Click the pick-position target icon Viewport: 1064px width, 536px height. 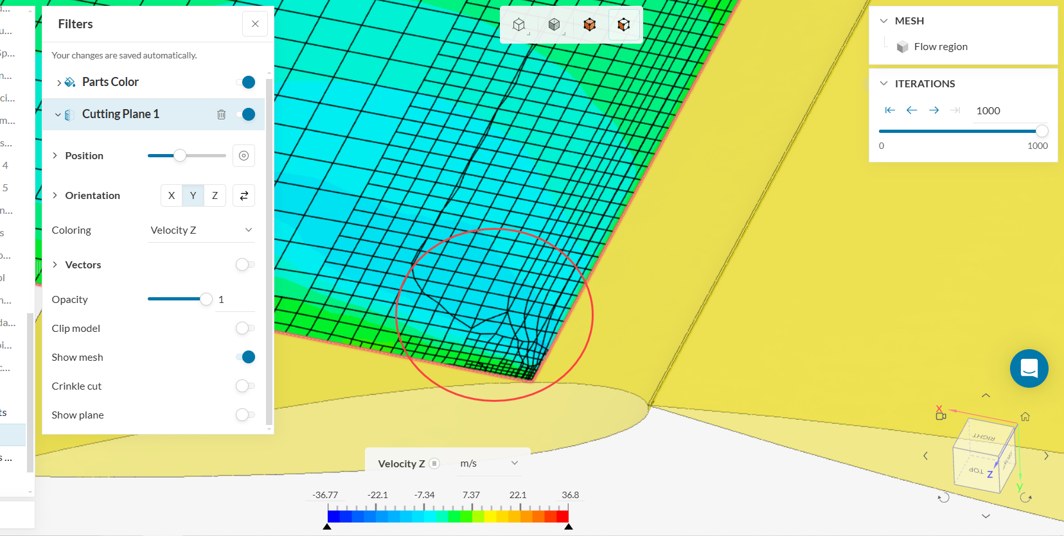tap(244, 155)
